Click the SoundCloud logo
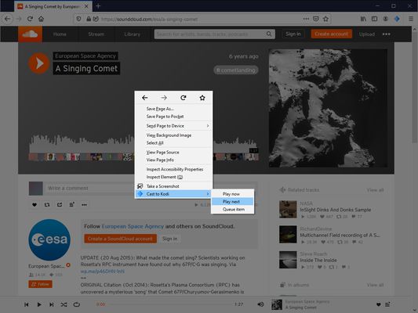Viewport: 418px width, 313px height. point(30,34)
